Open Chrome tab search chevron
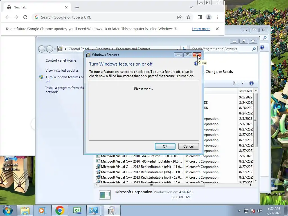This screenshot has width=288, height=216. [x=191, y=7]
